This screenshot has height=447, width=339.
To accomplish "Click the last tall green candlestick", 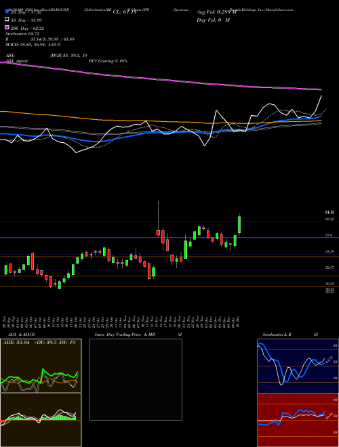I will (x=239, y=225).
